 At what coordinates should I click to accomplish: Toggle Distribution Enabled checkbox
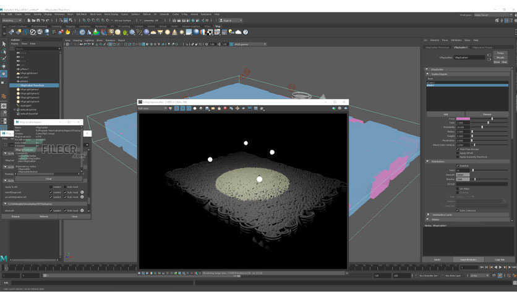tap(458, 166)
